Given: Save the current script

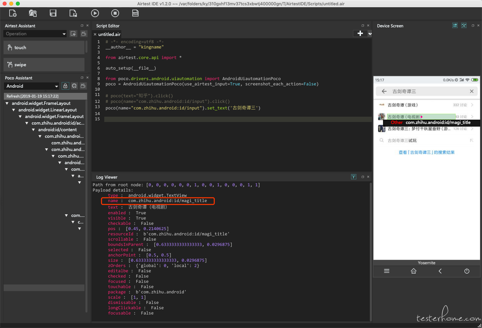Looking at the screenshot, I should point(53,13).
